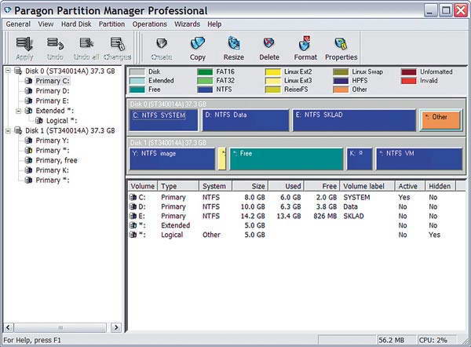Collapse the Disk 1 tree node
The height and width of the screenshot is (347, 471).
8,130
